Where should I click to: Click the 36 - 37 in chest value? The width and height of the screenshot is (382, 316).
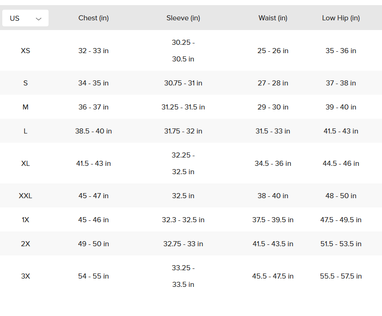(93, 107)
